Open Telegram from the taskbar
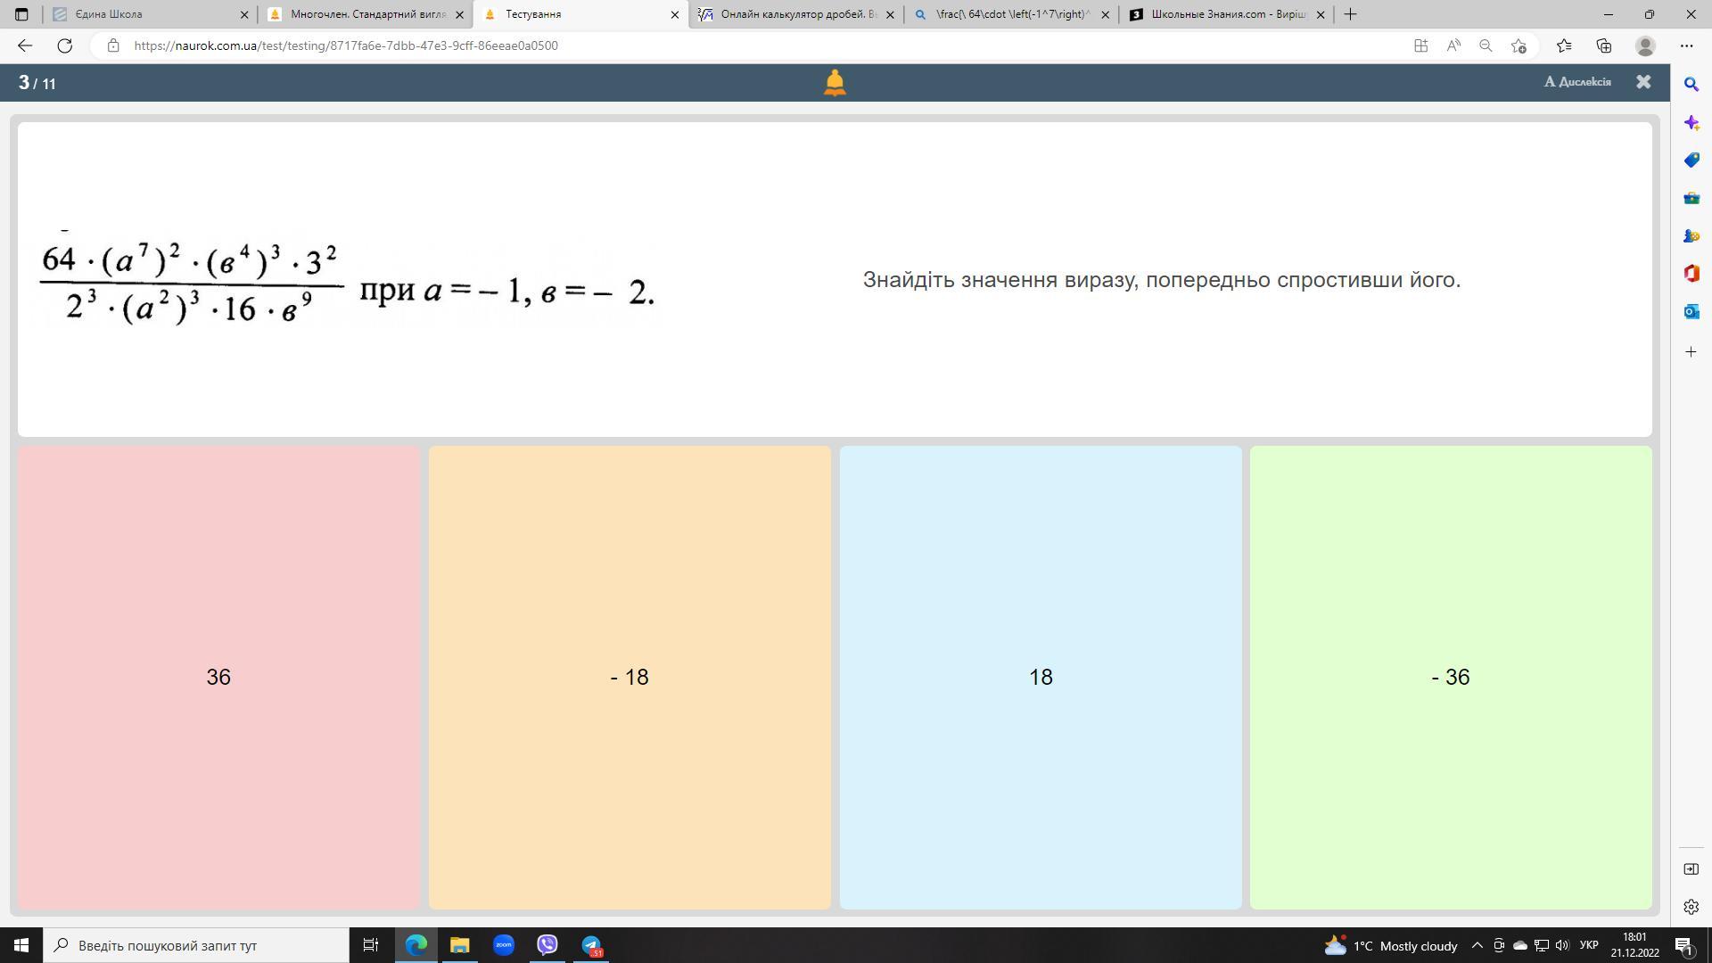1712x963 pixels. [x=591, y=945]
